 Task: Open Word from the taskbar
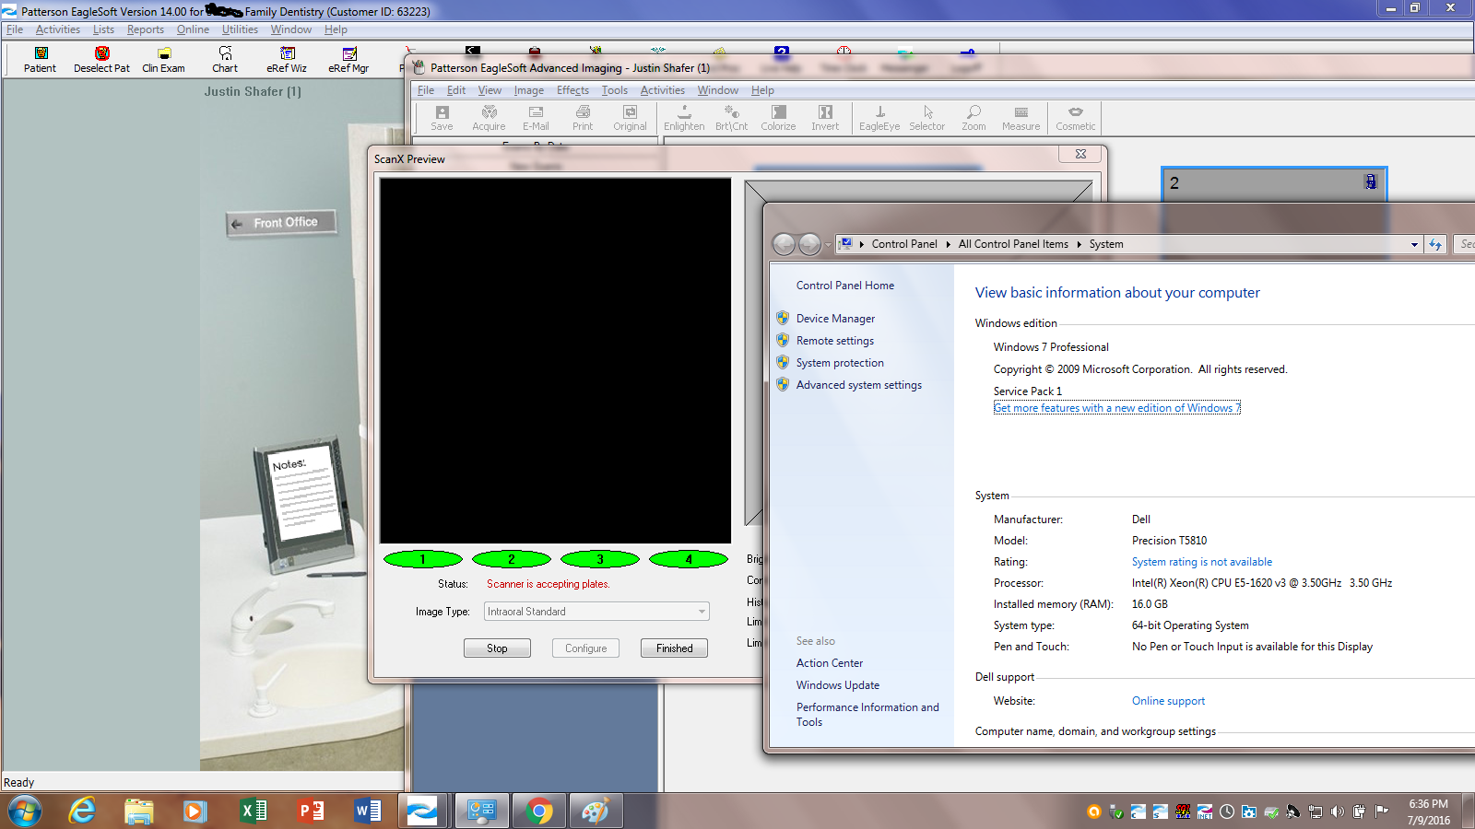pos(367,811)
